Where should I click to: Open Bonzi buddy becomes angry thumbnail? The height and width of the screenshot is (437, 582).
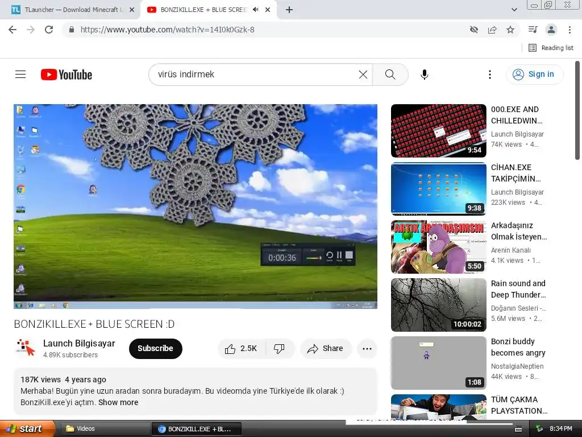tap(438, 362)
